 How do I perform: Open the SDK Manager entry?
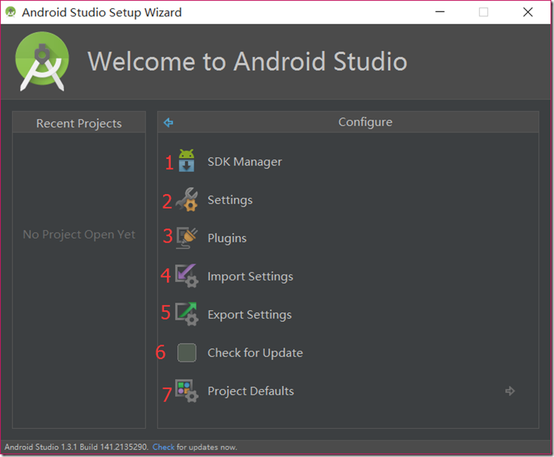click(x=244, y=162)
